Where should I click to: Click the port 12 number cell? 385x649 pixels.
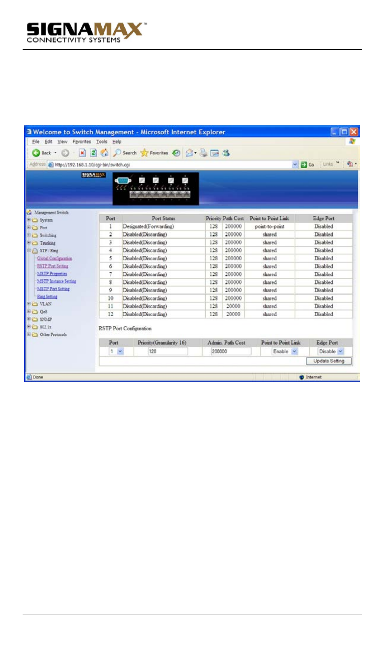[111, 314]
